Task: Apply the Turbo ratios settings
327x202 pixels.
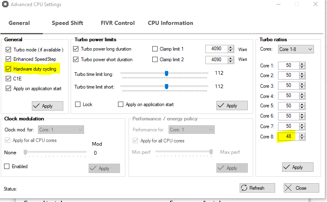Action: pyautogui.click(x=298, y=167)
